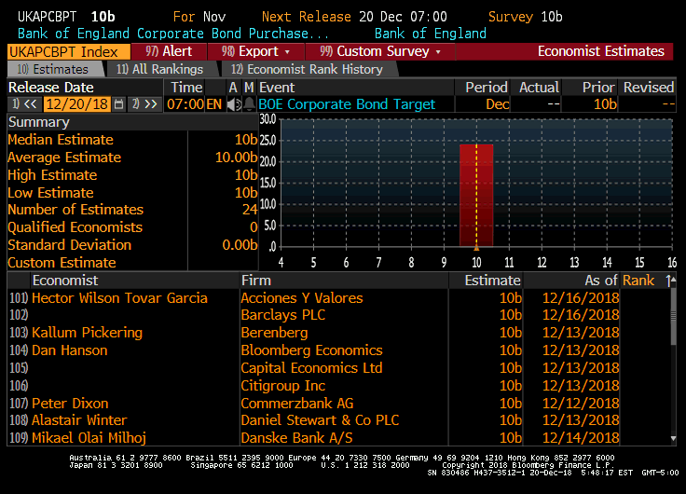Click Daniel Stewart & Co PLC firm
This screenshot has width=686, height=494.
pos(320,420)
